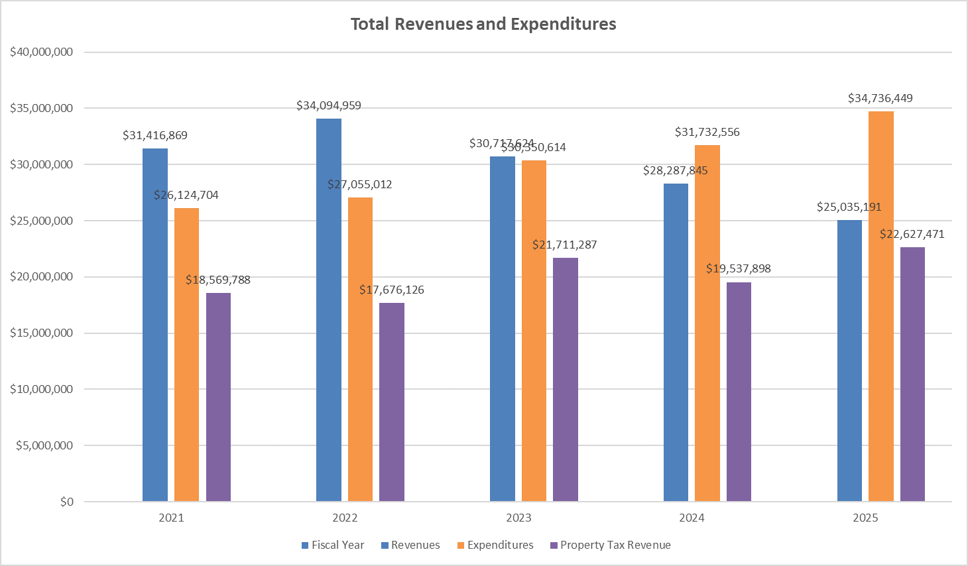The height and width of the screenshot is (566, 968).
Task: Click the $20,000,000 axis value
Action: (x=41, y=276)
